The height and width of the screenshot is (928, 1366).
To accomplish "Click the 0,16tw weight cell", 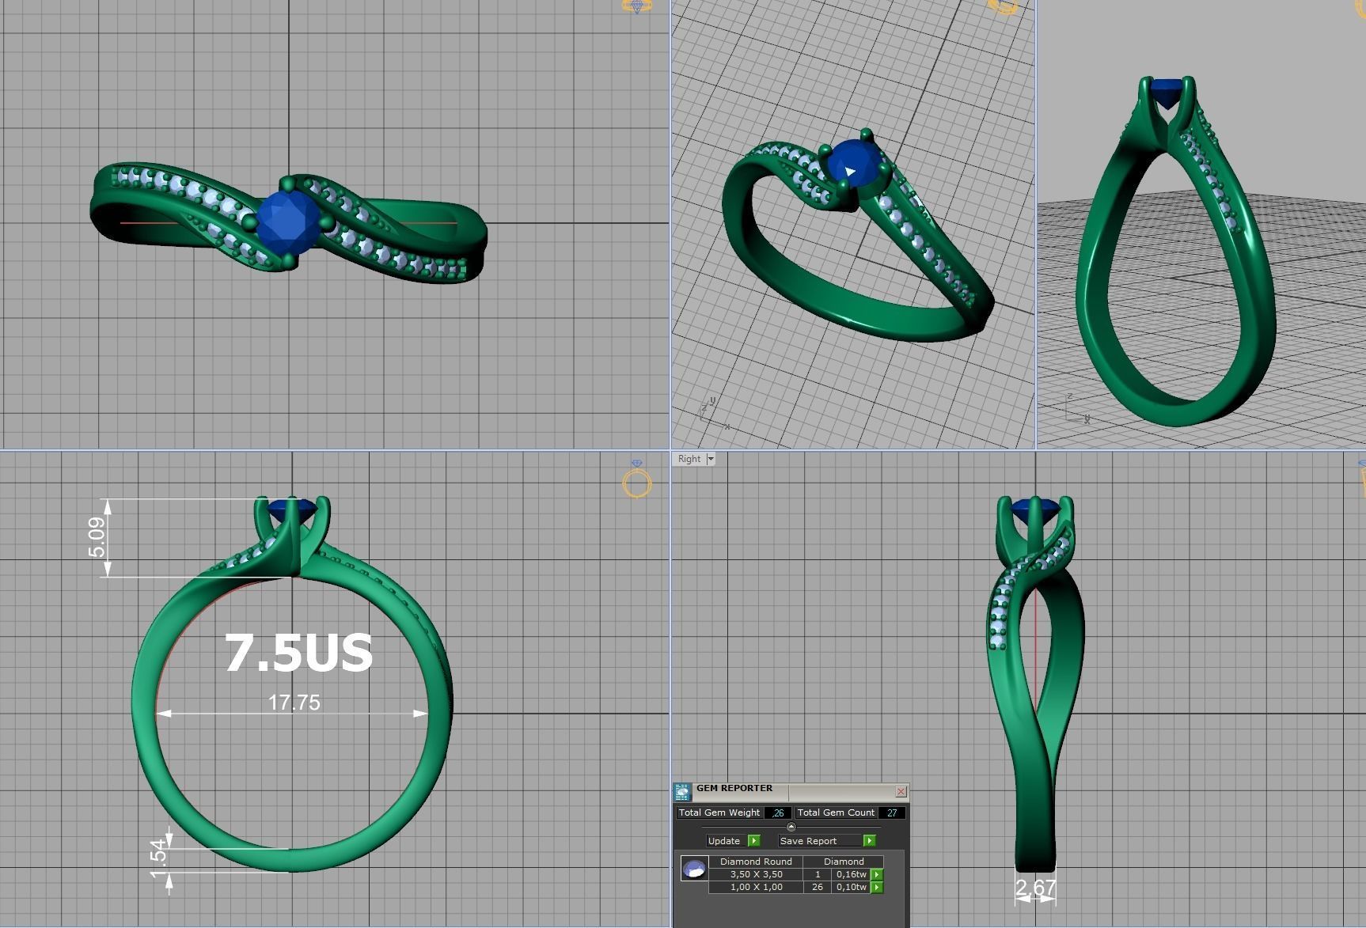I will pos(852,874).
